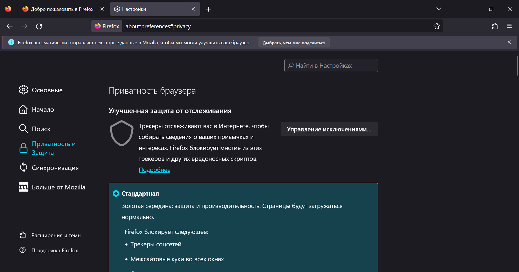The height and width of the screenshot is (272, 519).
Task: Open a new tab with plus icon
Action: pos(208,9)
